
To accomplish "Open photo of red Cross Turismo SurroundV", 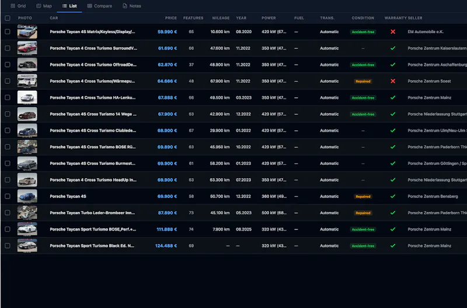I will [27, 48].
